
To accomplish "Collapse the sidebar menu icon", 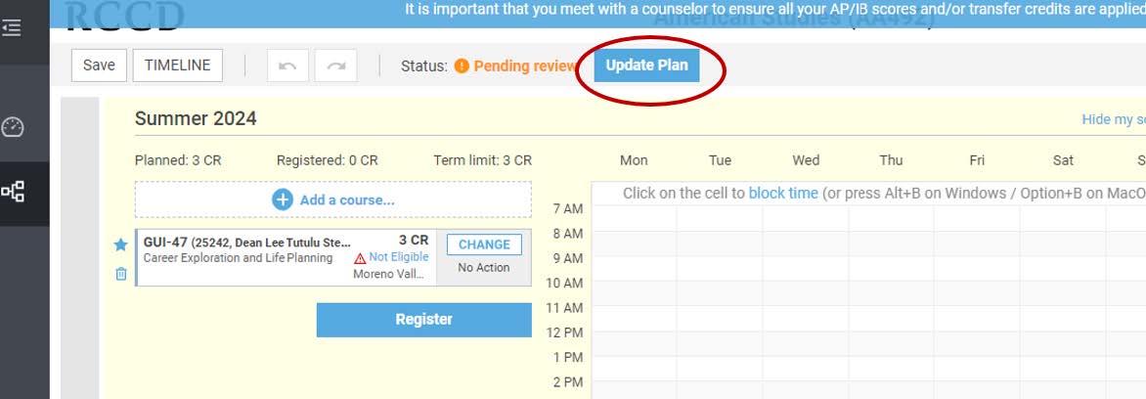I will (12, 28).
